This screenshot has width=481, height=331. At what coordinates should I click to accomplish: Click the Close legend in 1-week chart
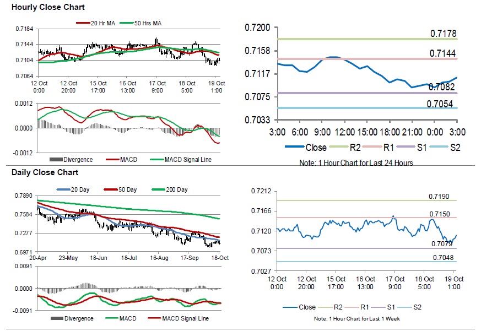point(299,307)
